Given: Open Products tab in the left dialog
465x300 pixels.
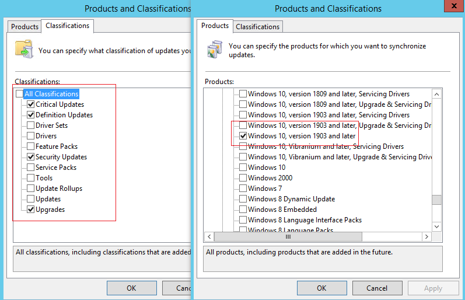Looking at the screenshot, I should [x=25, y=27].
